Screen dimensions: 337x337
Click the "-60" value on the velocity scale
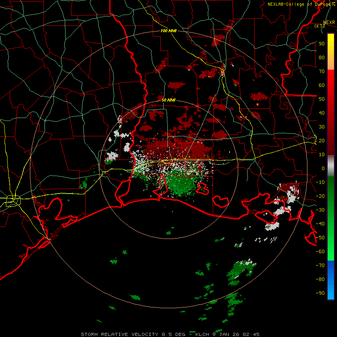click(x=320, y=252)
